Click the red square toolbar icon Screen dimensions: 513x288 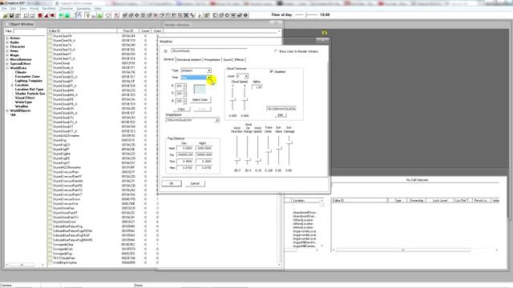tap(40, 15)
